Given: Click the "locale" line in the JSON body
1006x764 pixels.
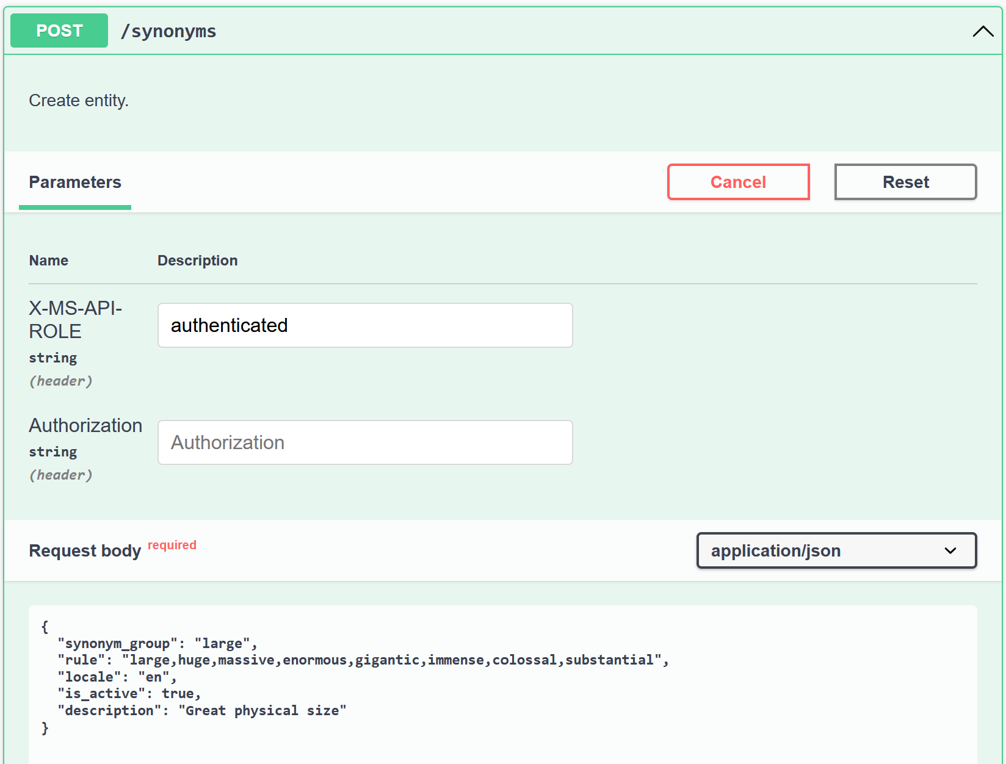Looking at the screenshot, I should tap(117, 677).
